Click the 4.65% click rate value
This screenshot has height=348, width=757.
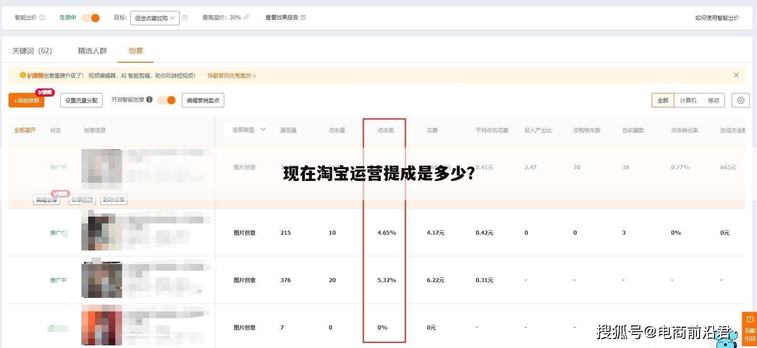pyautogui.click(x=387, y=233)
